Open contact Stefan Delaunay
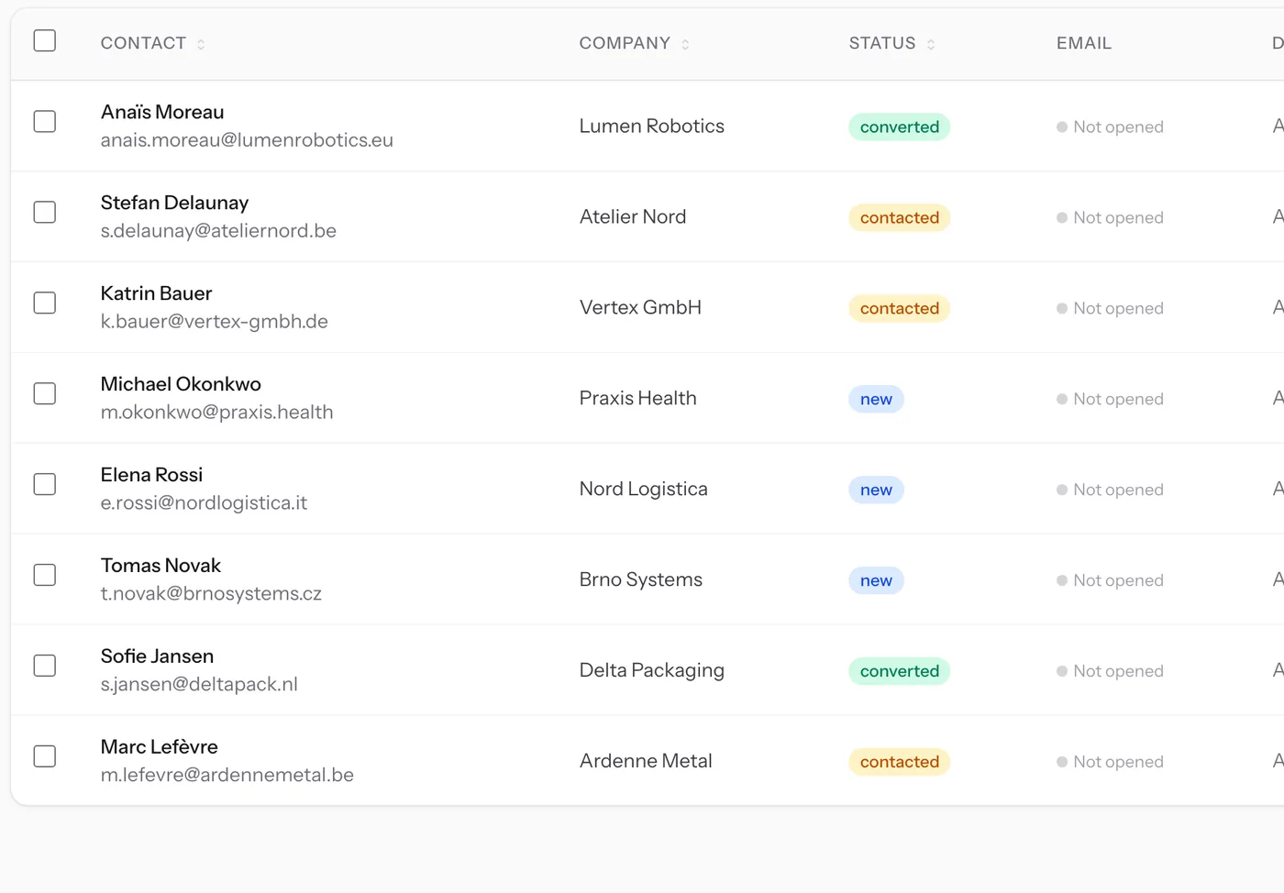 click(174, 203)
